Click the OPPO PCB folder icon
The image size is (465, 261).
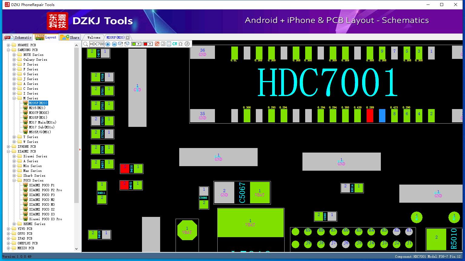14,234
